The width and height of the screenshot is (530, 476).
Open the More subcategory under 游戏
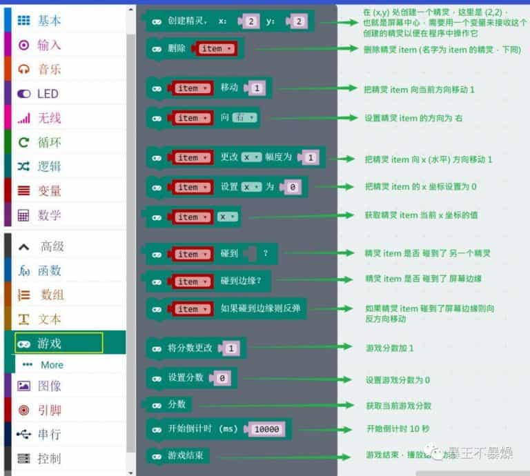[52, 365]
